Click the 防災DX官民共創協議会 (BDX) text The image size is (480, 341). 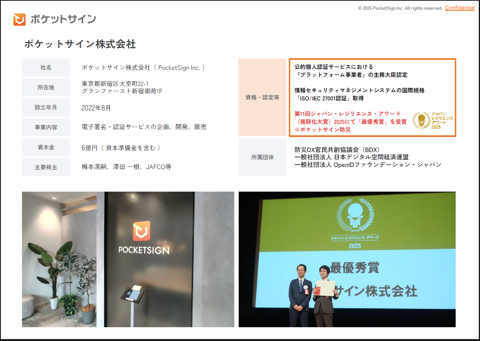tap(337, 150)
